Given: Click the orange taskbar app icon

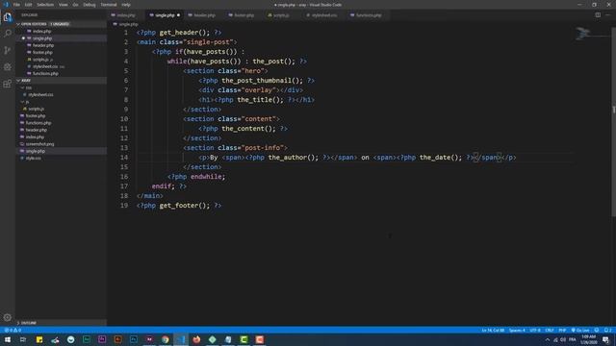Looking at the screenshot, I should [x=259, y=339].
